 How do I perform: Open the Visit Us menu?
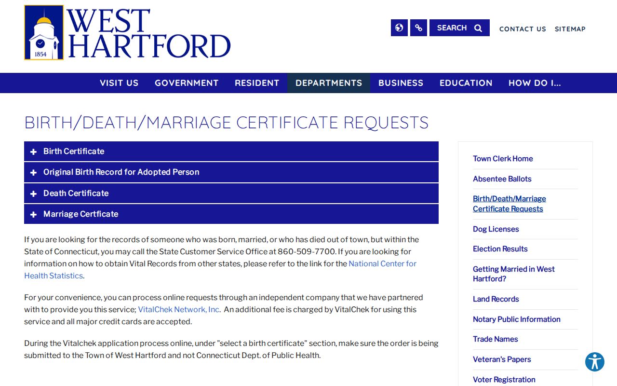point(119,83)
